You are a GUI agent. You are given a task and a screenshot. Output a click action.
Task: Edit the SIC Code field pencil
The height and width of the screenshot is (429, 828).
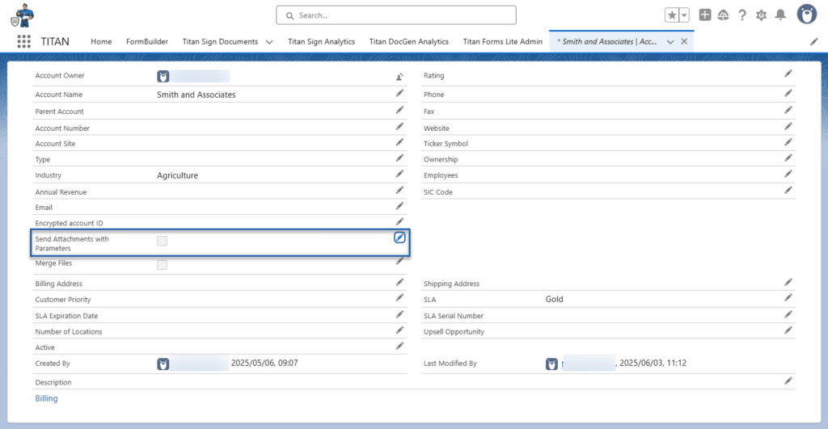788,191
